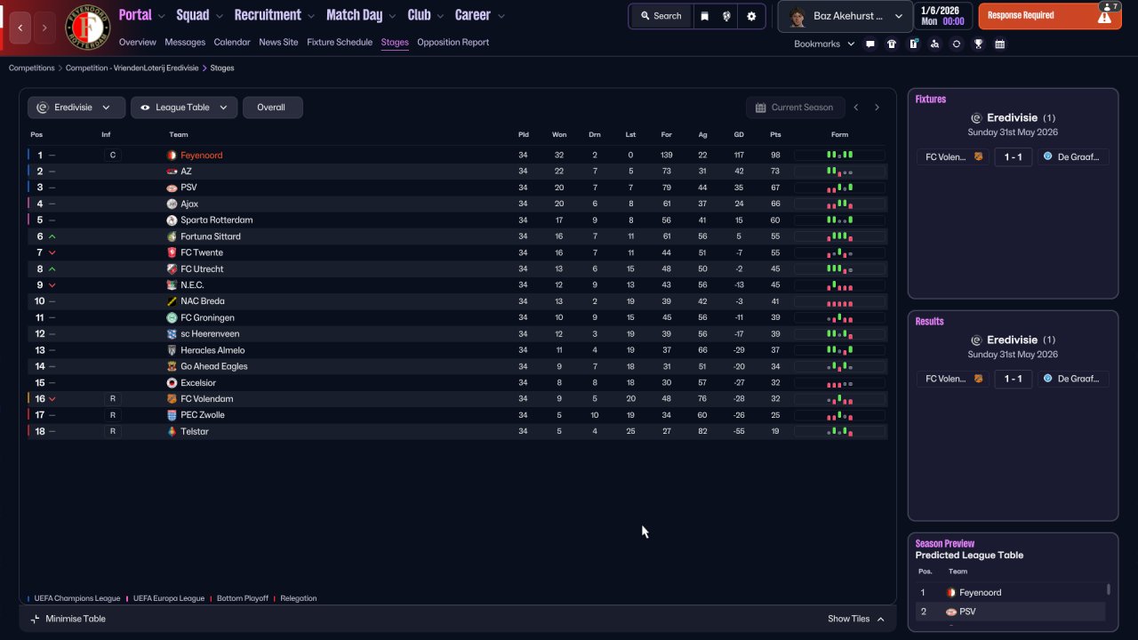Open the tactics board bookmark icon
Viewport: 1138px width, 640px height.
click(913, 44)
